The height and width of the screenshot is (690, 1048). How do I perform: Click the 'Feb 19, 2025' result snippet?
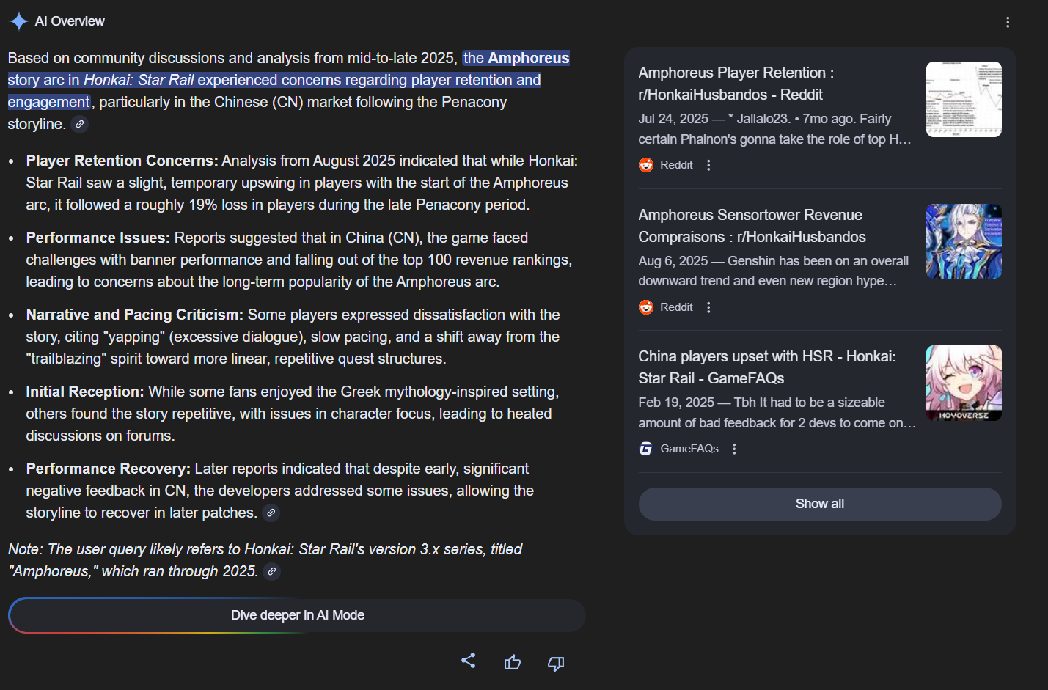click(x=777, y=413)
